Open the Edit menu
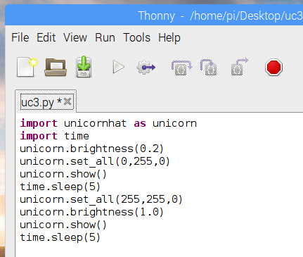303x257 pixels. [x=46, y=37]
